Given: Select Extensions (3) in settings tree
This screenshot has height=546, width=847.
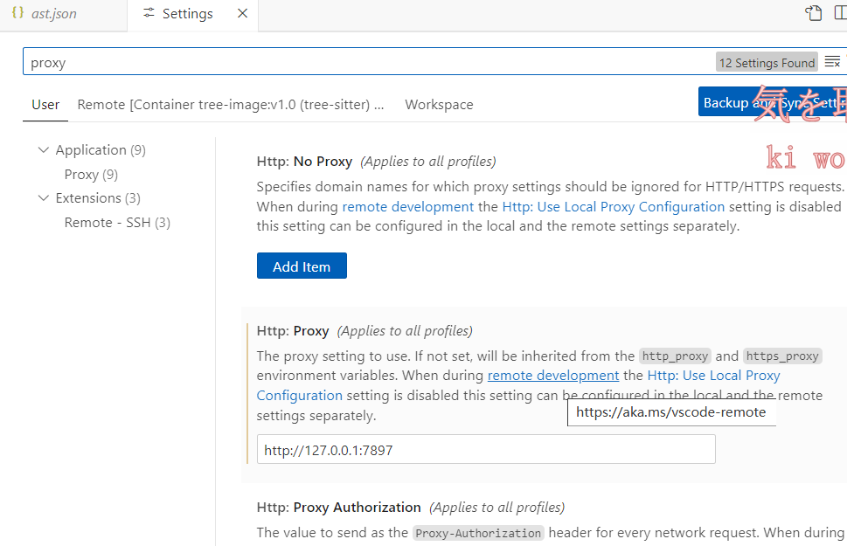Looking at the screenshot, I should click(98, 197).
